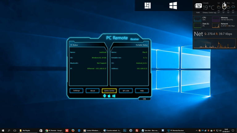Screen dimensions: 237x133
Task: Open Game Center in PC Remote
Action: point(109,91)
